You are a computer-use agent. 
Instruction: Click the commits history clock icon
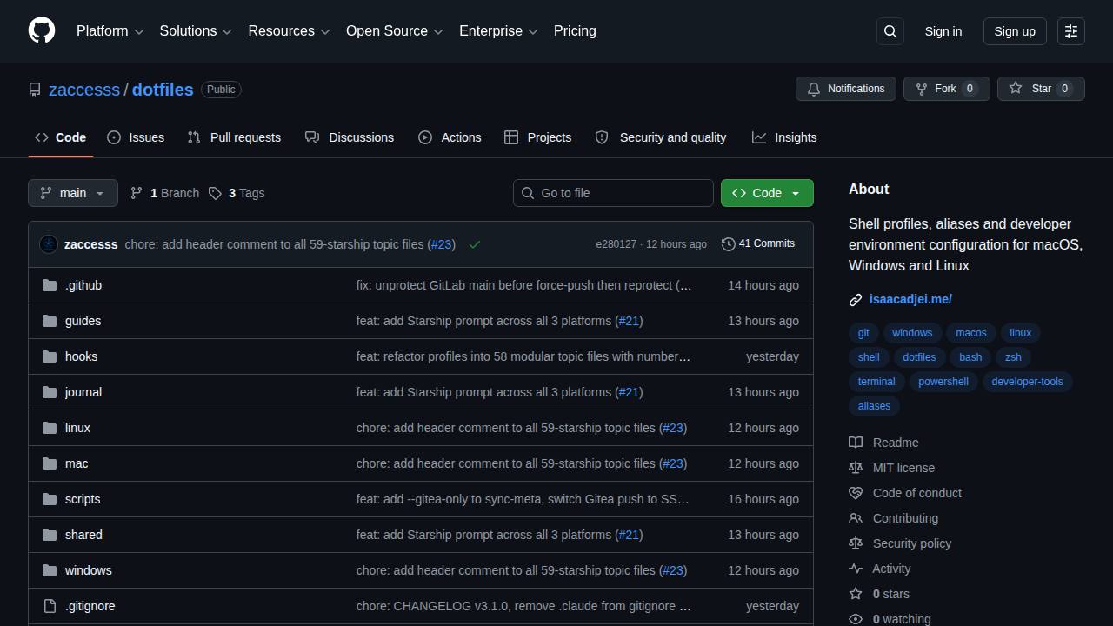click(x=729, y=244)
